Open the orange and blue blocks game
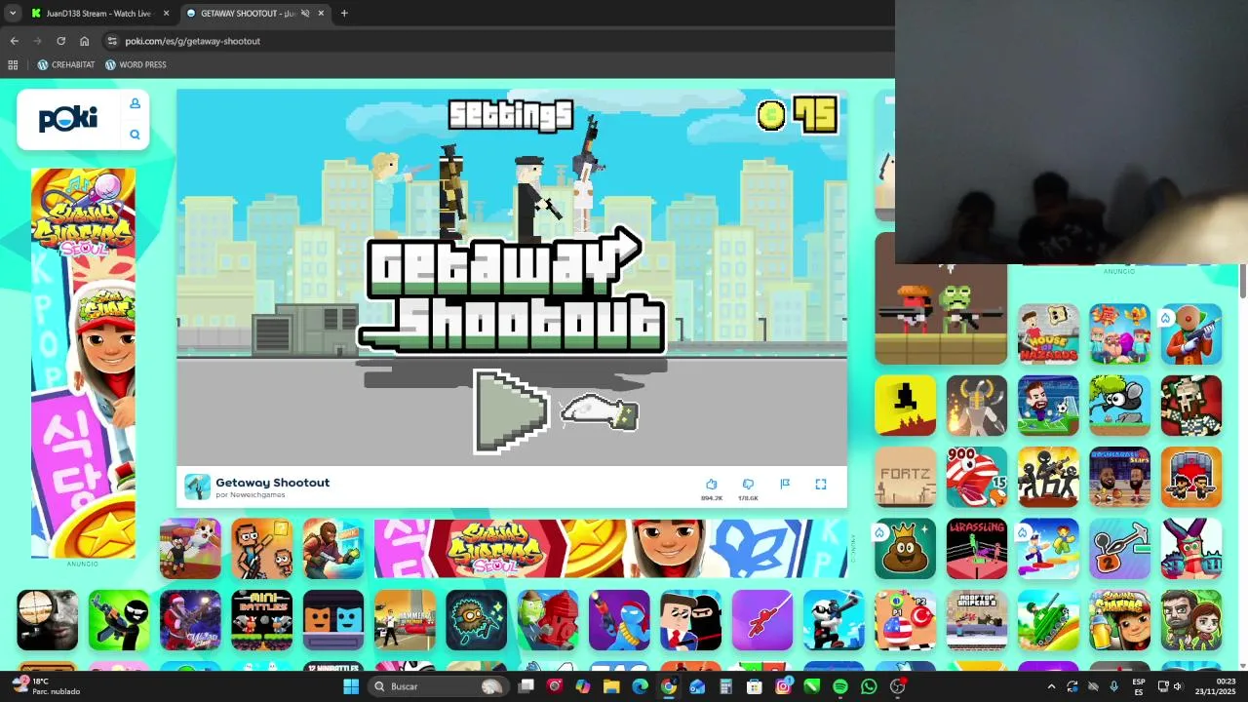The height and width of the screenshot is (702, 1248). 333,619
